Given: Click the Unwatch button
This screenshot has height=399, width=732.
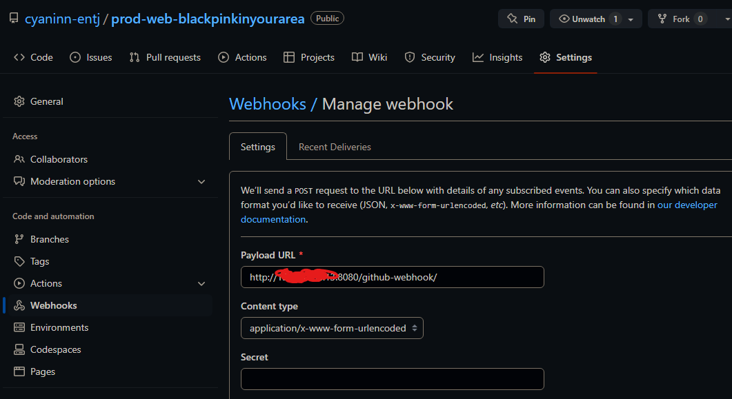Looking at the screenshot, I should pos(596,19).
